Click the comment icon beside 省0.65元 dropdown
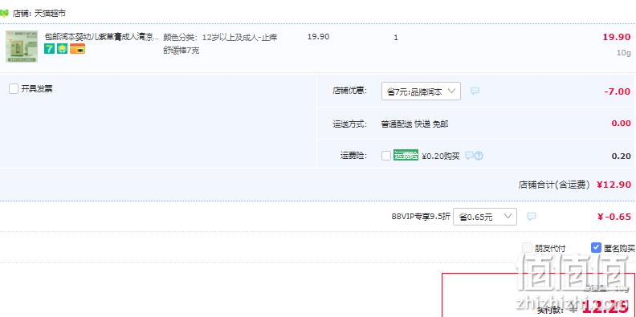Screen dimensions: 636x317 [x=532, y=217]
